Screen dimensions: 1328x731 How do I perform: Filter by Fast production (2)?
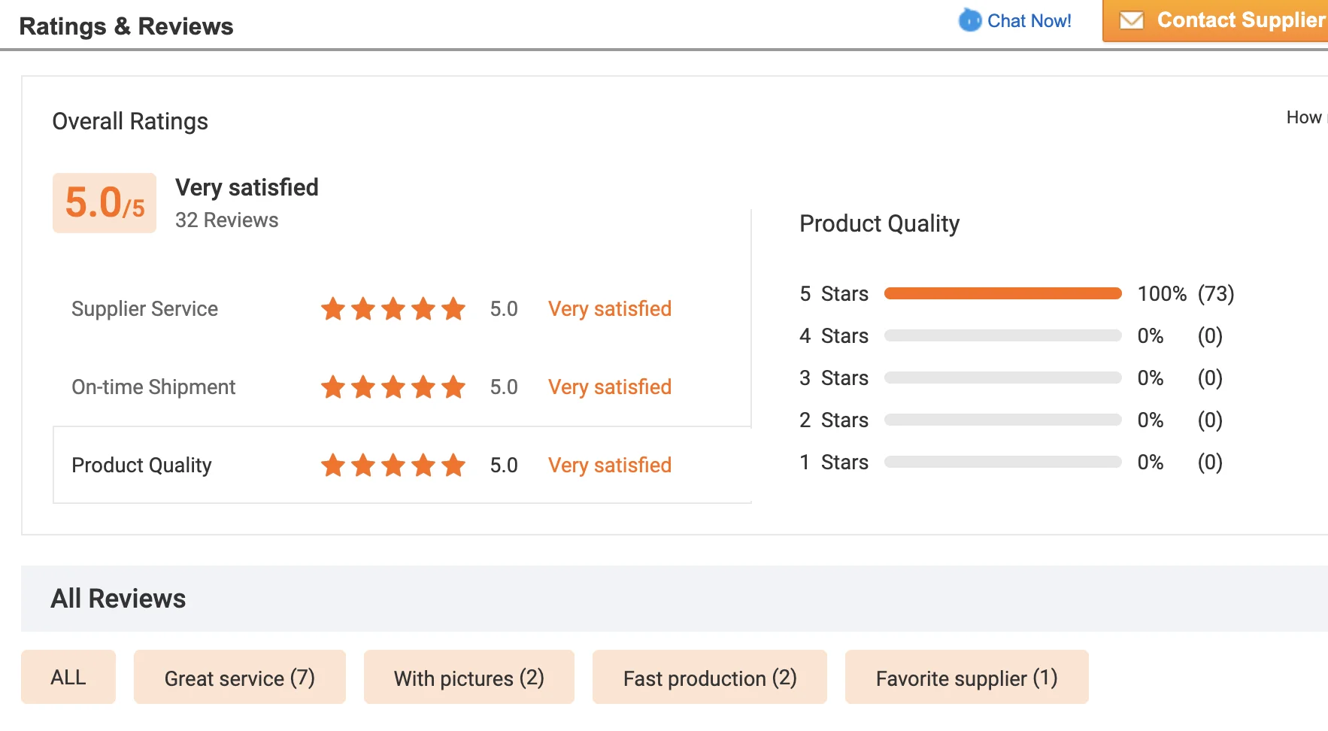tap(709, 678)
